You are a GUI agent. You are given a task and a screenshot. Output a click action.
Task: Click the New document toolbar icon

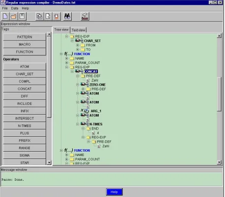(x=5, y=16)
